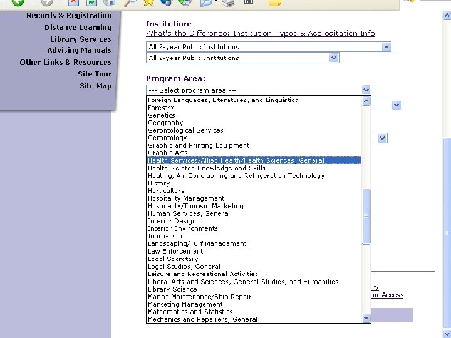
Task: Pick Leisure and Recreational Activities
Action: 254,274
